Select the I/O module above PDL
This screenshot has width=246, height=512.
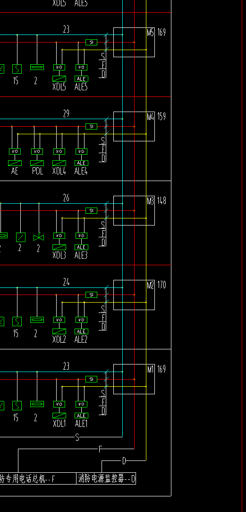coord(37,151)
